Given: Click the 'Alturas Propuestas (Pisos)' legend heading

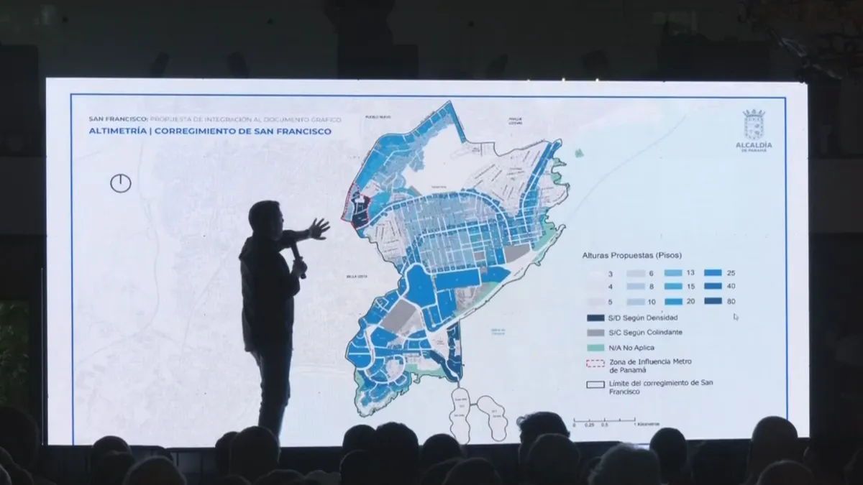Looking at the screenshot, I should (631, 255).
